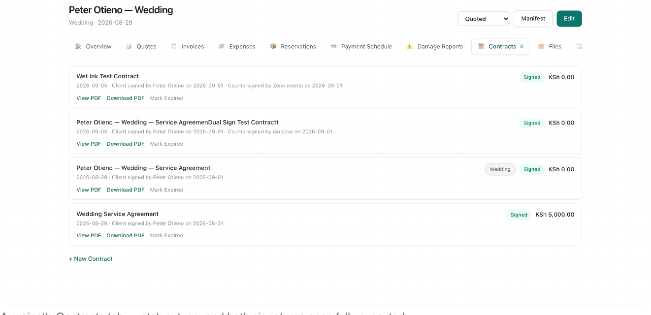Open the Quoted status dropdown

pos(484,19)
